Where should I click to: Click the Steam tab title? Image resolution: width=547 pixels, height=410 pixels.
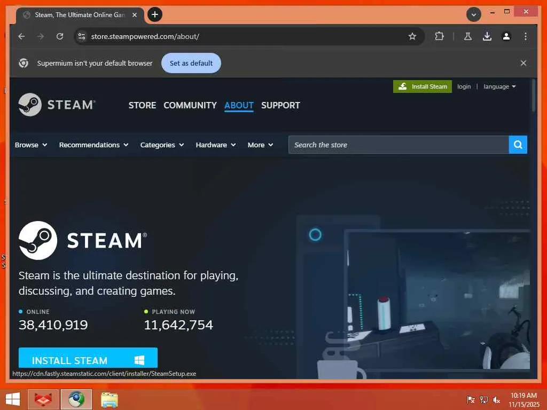tap(80, 14)
